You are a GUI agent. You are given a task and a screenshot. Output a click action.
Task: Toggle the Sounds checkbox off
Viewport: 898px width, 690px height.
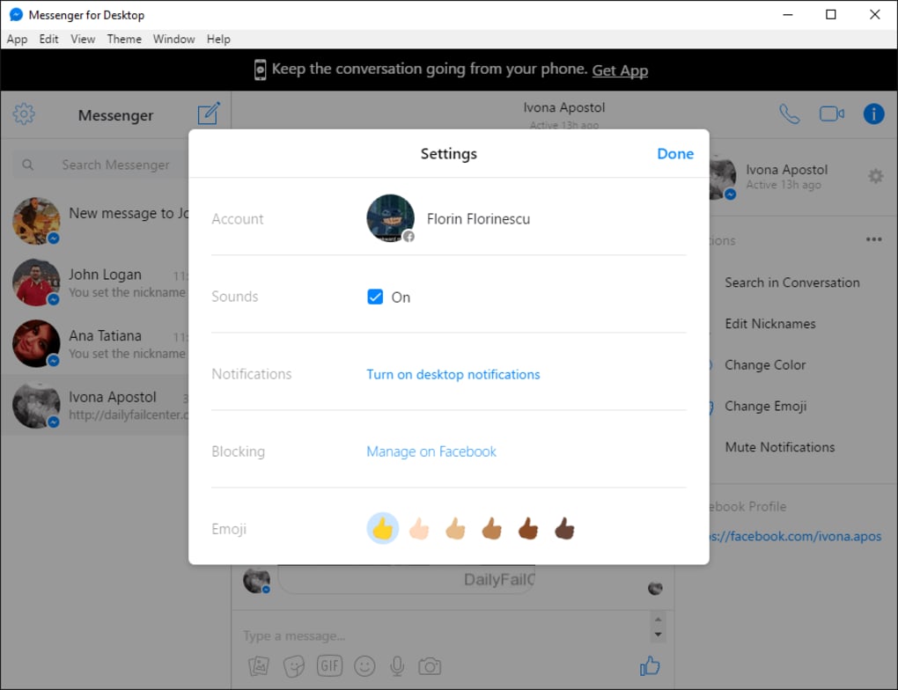click(375, 297)
